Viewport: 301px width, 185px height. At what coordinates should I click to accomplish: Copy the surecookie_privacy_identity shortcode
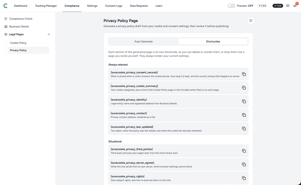pos(244,101)
